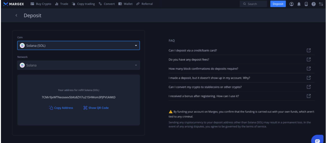
Task: Expand the Coin dropdown showing Solana (SOL)
Action: click(x=78, y=46)
